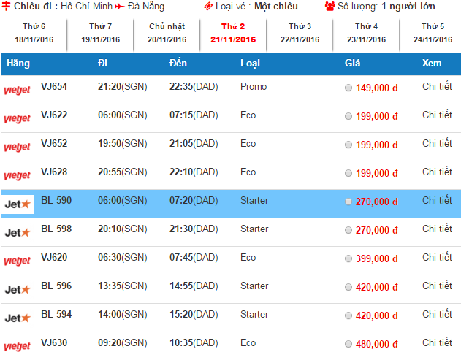View Chi tiết for flight VJ630
Viewport: 461px width, 360px height.
[437, 343]
